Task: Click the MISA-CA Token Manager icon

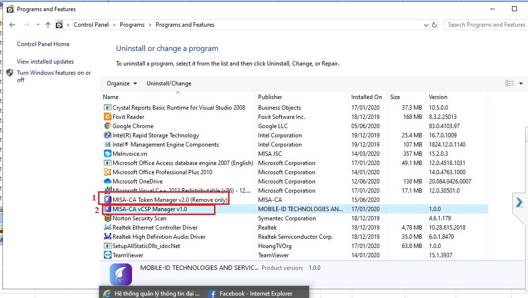Action: [x=107, y=199]
